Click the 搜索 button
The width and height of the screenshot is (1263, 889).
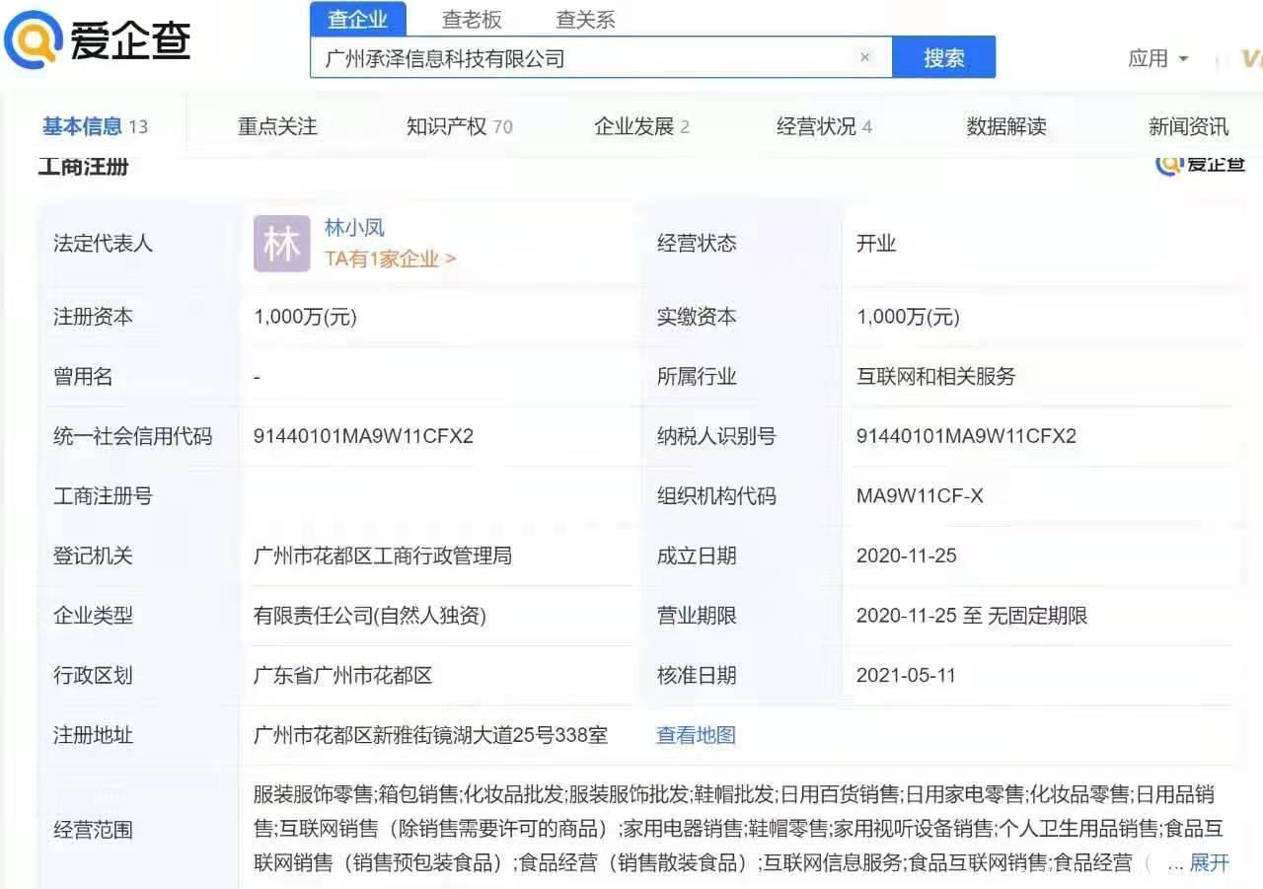(x=943, y=57)
